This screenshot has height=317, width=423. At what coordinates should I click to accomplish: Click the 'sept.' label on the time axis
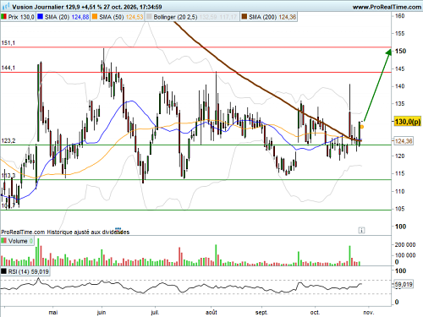(x=261, y=312)
